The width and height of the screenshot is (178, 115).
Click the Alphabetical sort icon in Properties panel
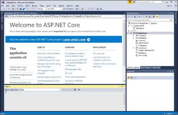tap(132, 78)
